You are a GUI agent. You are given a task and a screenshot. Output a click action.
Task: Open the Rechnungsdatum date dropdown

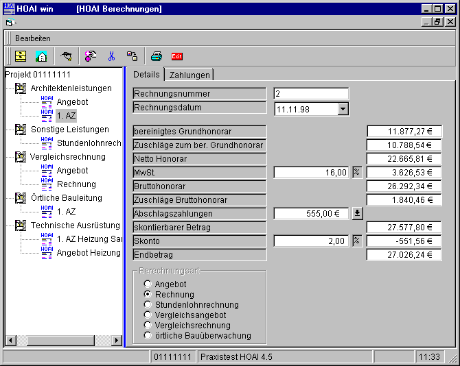point(343,109)
